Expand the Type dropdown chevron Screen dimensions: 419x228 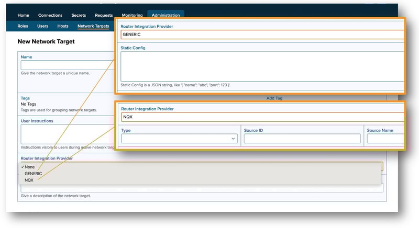[233, 139]
